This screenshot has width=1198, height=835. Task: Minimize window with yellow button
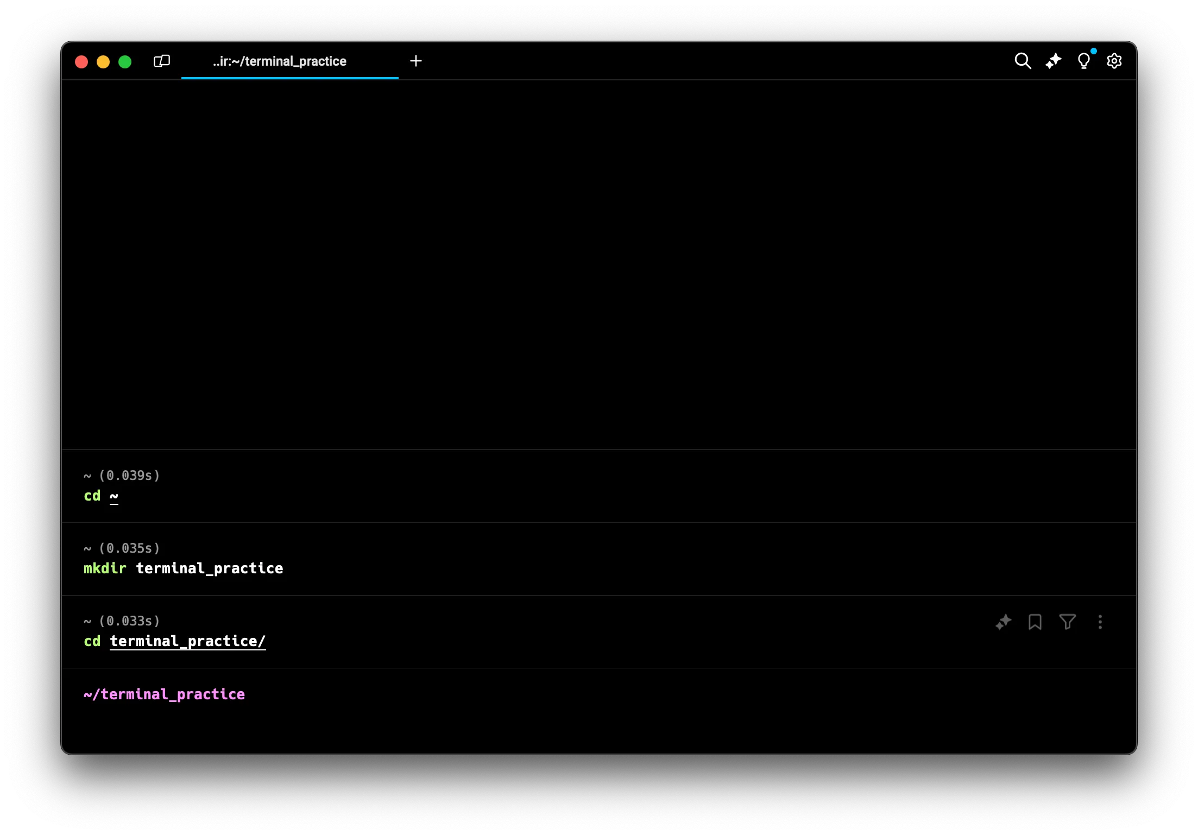pos(103,62)
